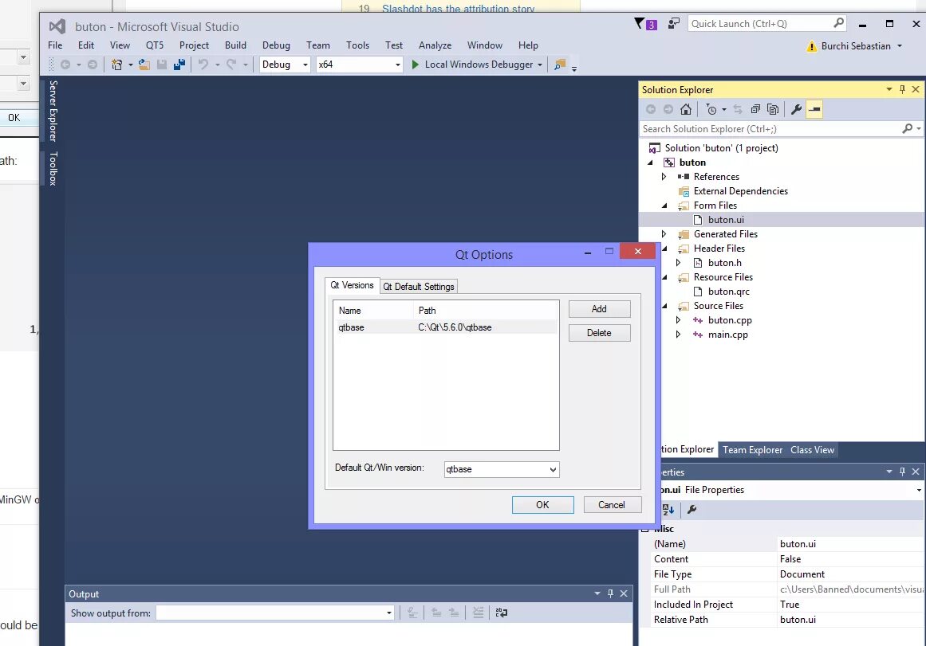
Task: Select the qtbase row in versions list
Action: click(x=446, y=327)
